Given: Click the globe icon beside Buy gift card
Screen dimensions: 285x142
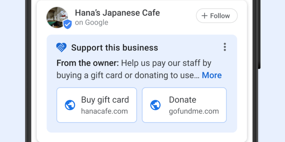Looking at the screenshot, I should 70,105.
